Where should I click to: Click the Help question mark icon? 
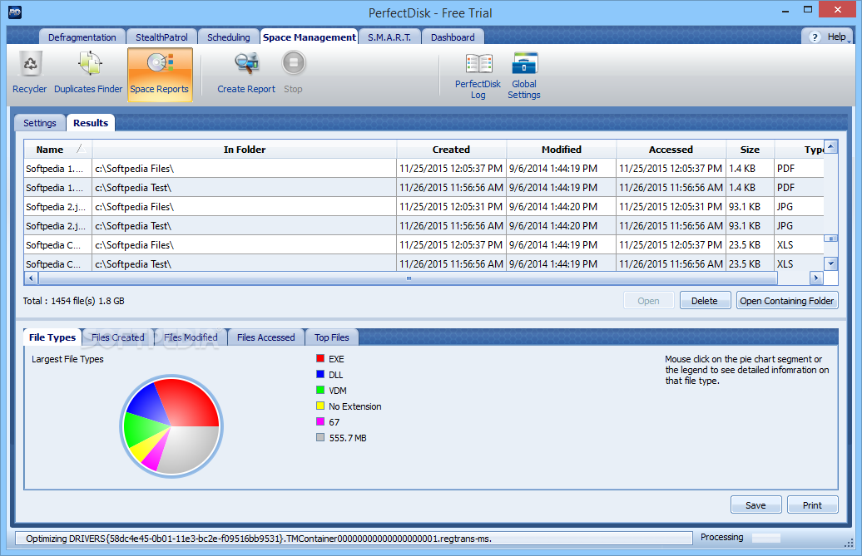click(x=815, y=37)
